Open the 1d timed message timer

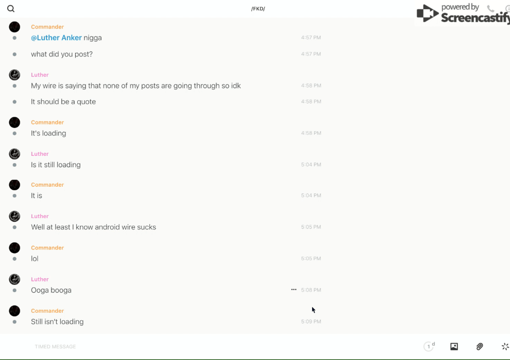click(429, 347)
